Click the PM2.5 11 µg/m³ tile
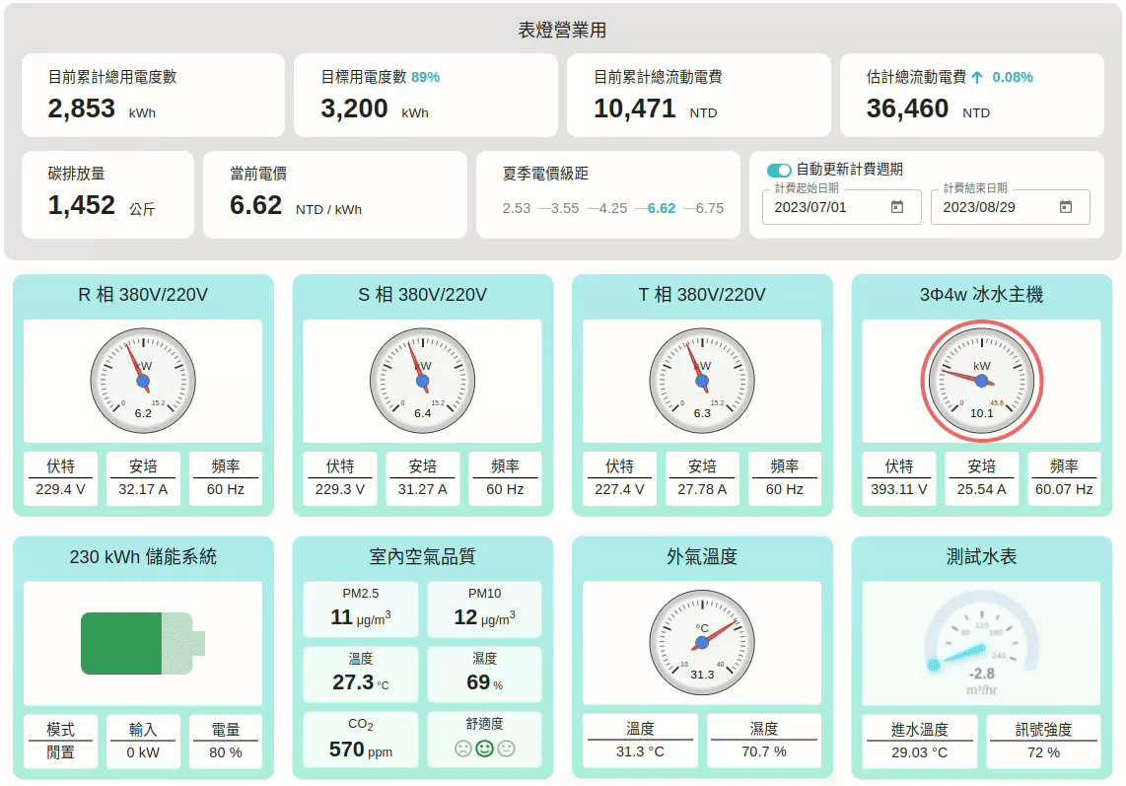Viewport: 1126px width, 786px height. [361, 609]
